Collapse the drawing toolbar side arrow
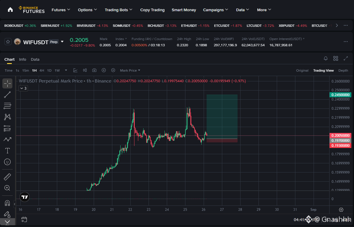354x227 pixels. 15,203
